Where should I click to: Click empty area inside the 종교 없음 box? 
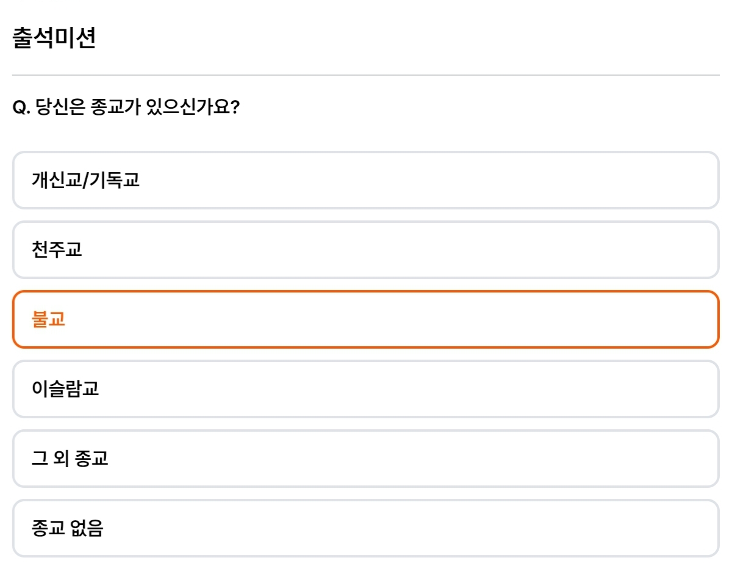click(427, 528)
